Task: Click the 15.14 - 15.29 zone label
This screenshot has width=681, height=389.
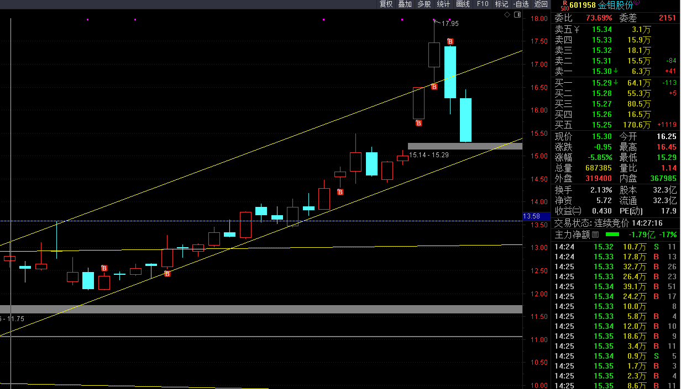Action: (429, 155)
